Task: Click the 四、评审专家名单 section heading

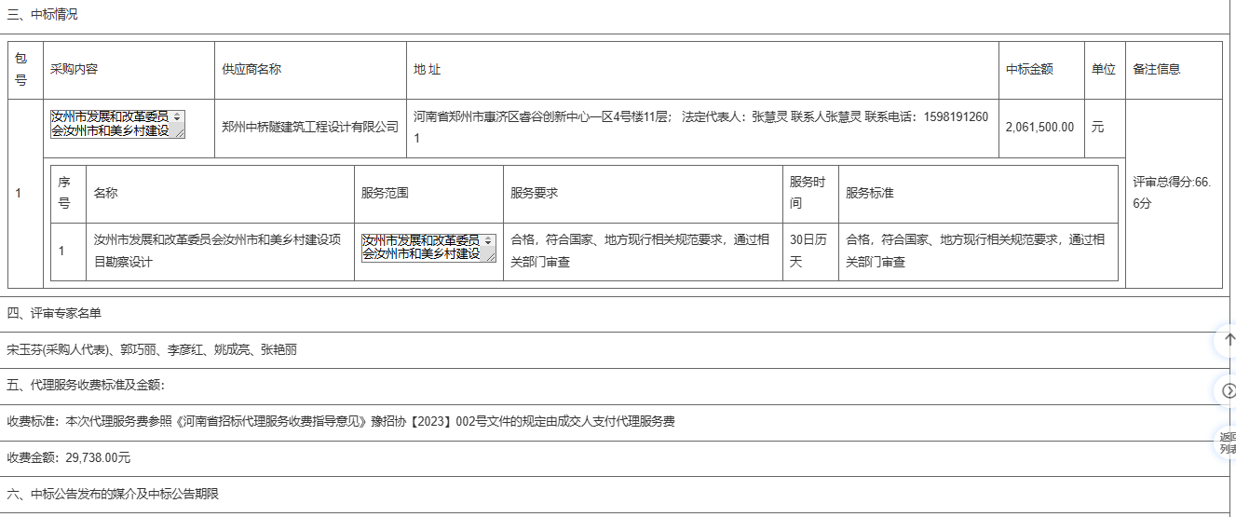Action: 54,314
